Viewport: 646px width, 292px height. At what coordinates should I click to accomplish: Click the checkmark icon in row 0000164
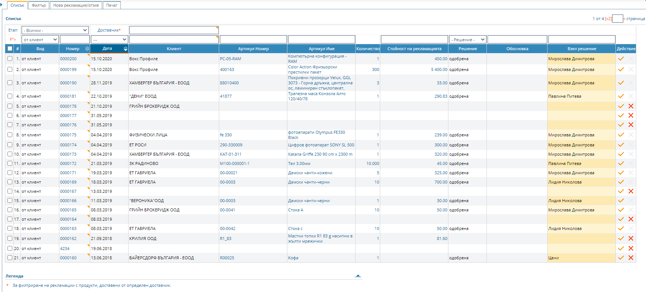[x=621, y=219]
